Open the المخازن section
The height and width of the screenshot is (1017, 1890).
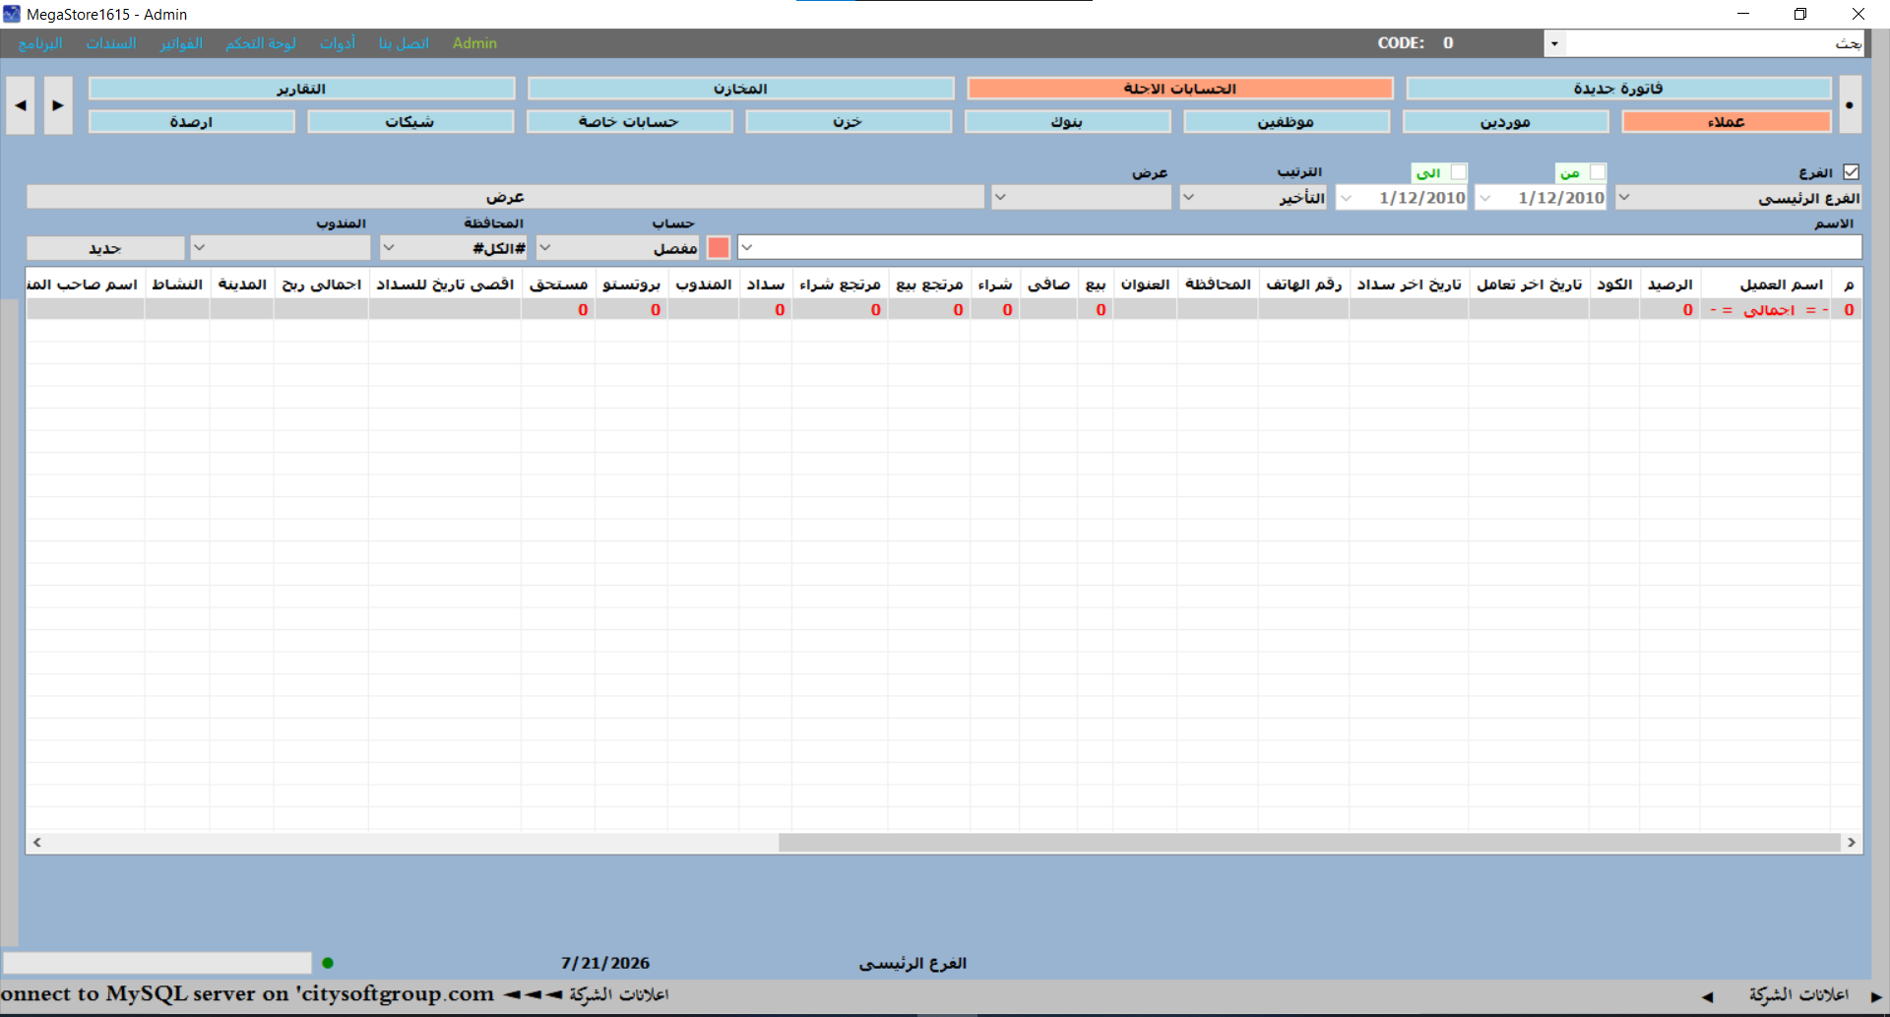coord(740,89)
